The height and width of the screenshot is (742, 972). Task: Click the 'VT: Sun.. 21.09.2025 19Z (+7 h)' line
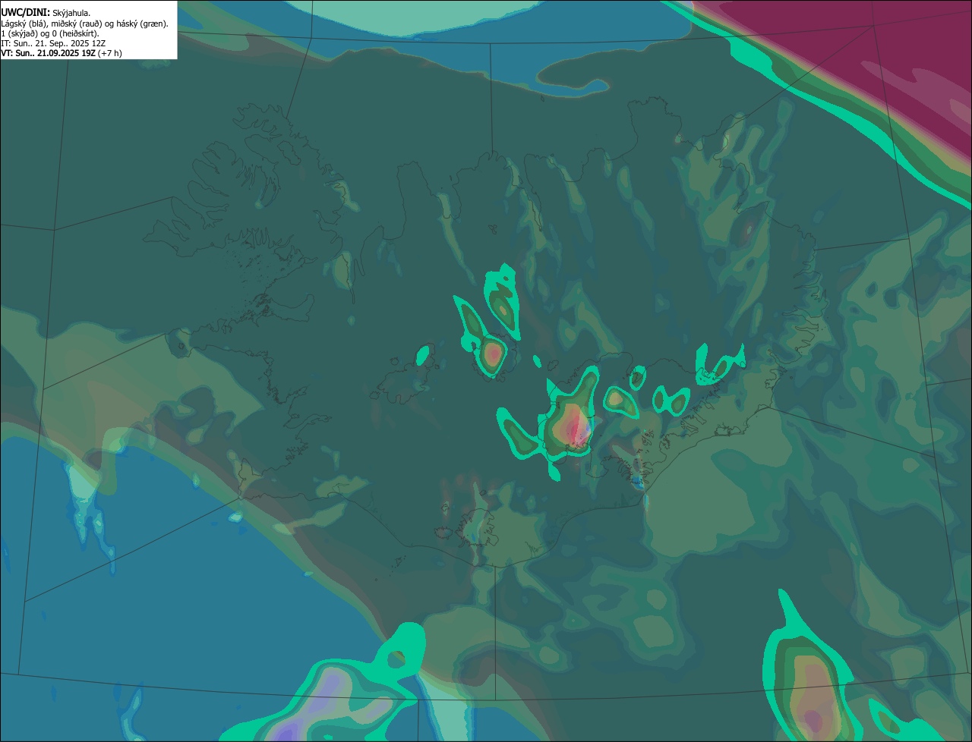[62, 53]
